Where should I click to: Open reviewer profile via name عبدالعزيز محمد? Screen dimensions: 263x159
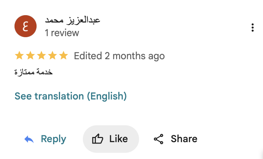click(x=72, y=20)
